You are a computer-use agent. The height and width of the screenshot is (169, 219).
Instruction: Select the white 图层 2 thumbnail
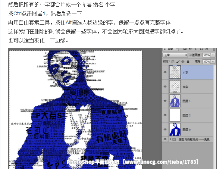pos(175,115)
